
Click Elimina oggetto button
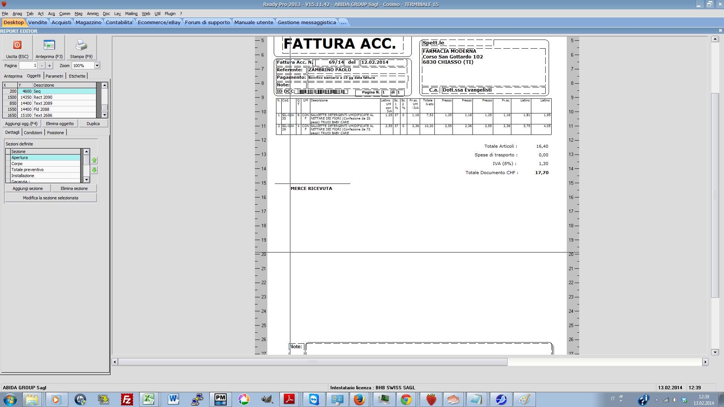click(60, 124)
